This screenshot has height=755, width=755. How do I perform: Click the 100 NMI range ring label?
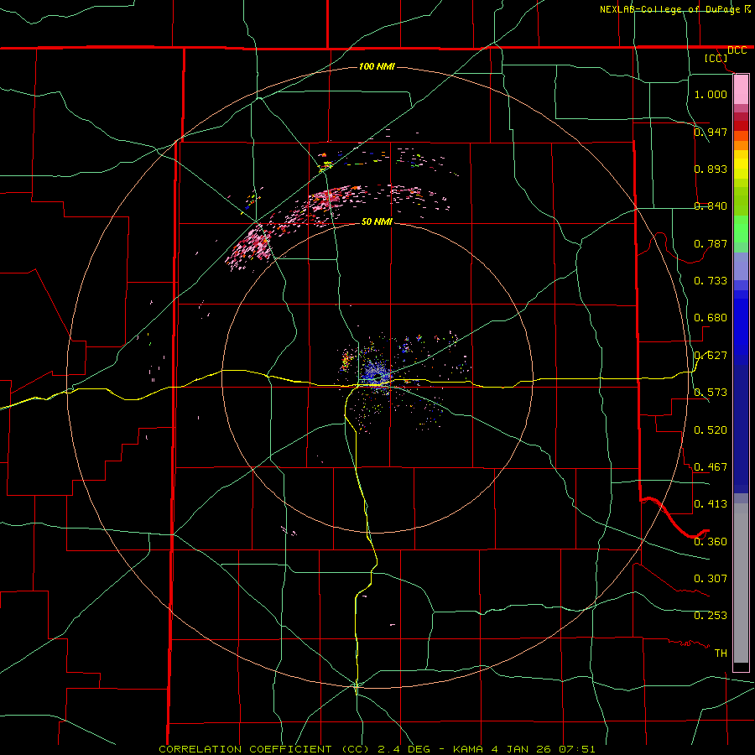[x=377, y=66]
